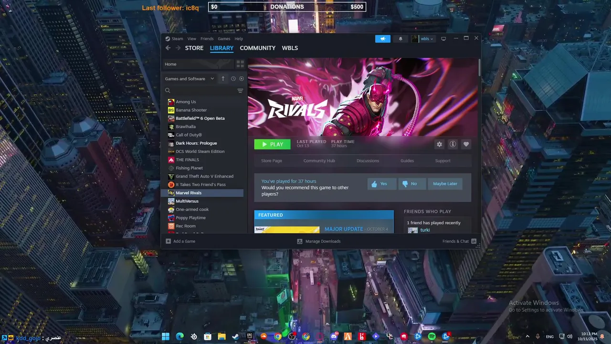Open the Community Hub link

319,161
